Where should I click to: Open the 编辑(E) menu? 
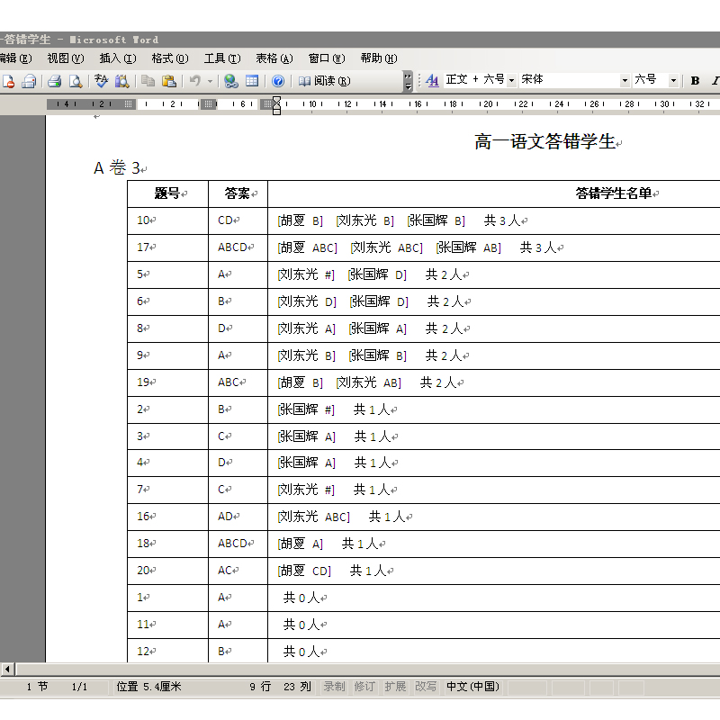pos(15,58)
